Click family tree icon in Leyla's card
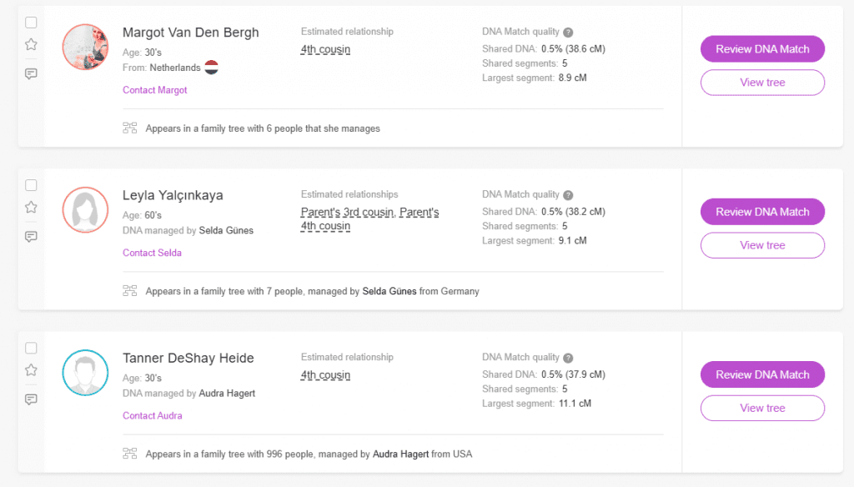Viewport: 854px width, 487px height. pos(129,291)
